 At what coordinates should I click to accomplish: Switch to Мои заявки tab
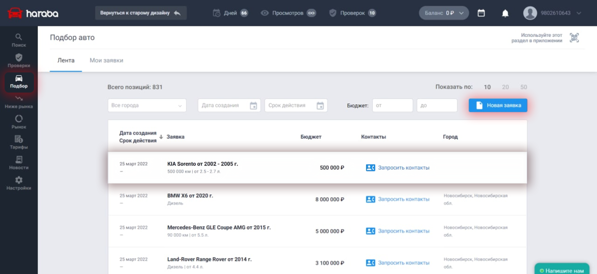(x=106, y=61)
